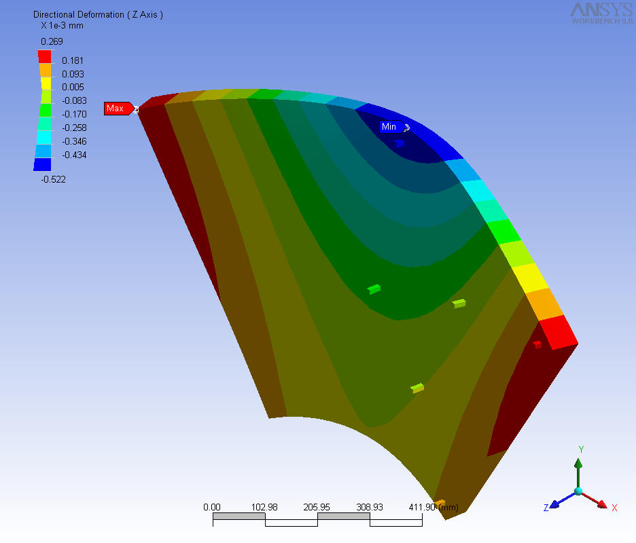
Task: Select the orange legend color band
Action: (46, 70)
